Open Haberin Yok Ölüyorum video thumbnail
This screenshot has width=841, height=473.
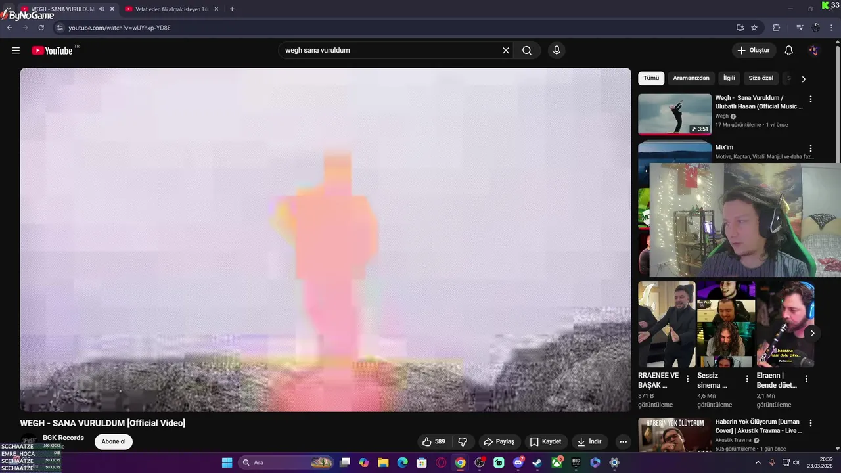tap(675, 435)
